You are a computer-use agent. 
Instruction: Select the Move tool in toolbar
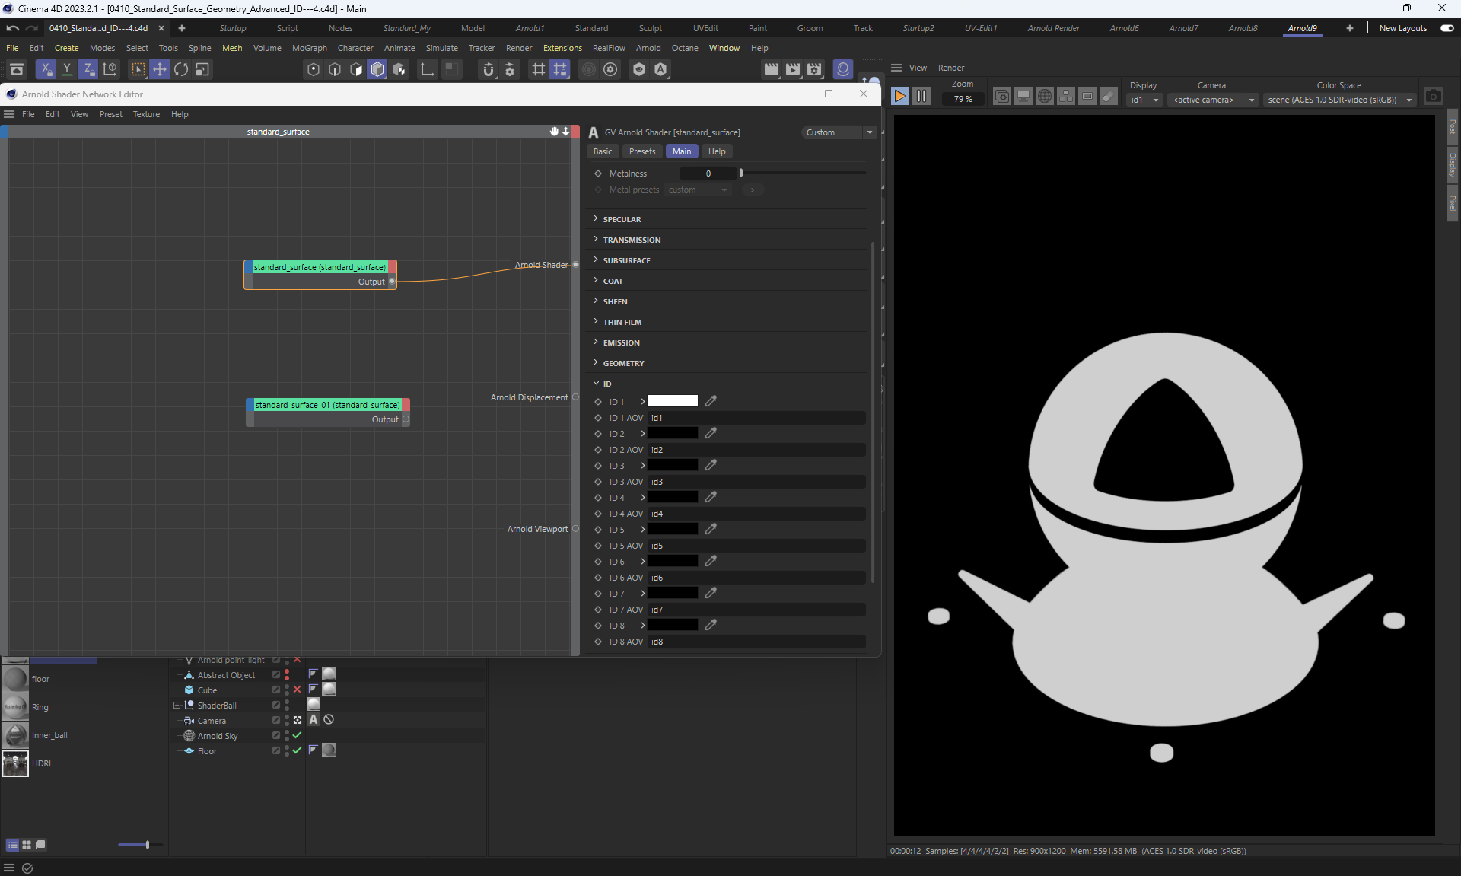pyautogui.click(x=160, y=69)
